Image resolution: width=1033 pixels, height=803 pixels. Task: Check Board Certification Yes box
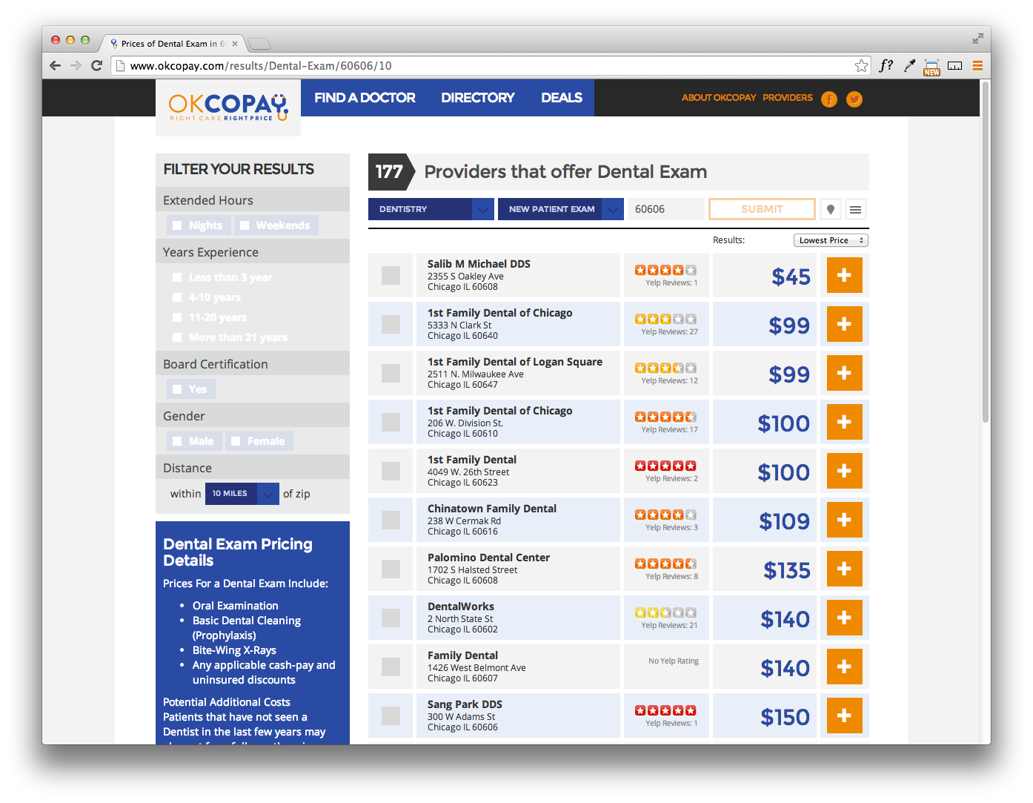[x=177, y=389]
